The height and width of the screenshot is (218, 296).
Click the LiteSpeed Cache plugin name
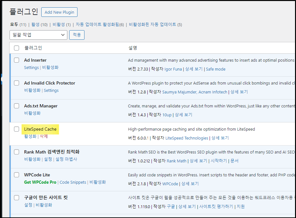[40, 129]
